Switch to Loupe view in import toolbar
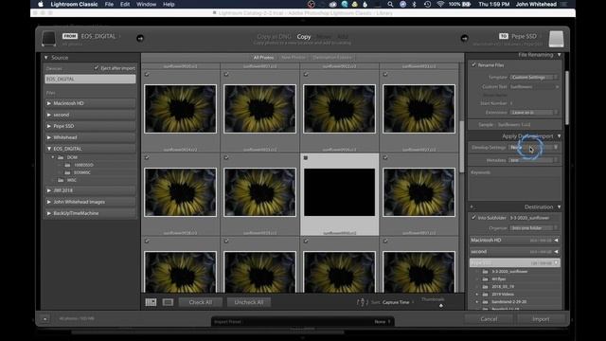 (x=168, y=302)
